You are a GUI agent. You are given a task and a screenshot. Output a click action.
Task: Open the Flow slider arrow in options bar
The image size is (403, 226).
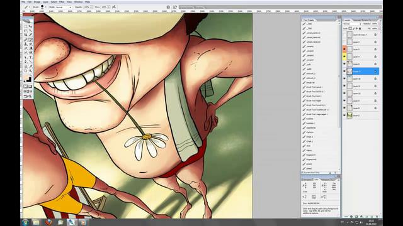108,7
